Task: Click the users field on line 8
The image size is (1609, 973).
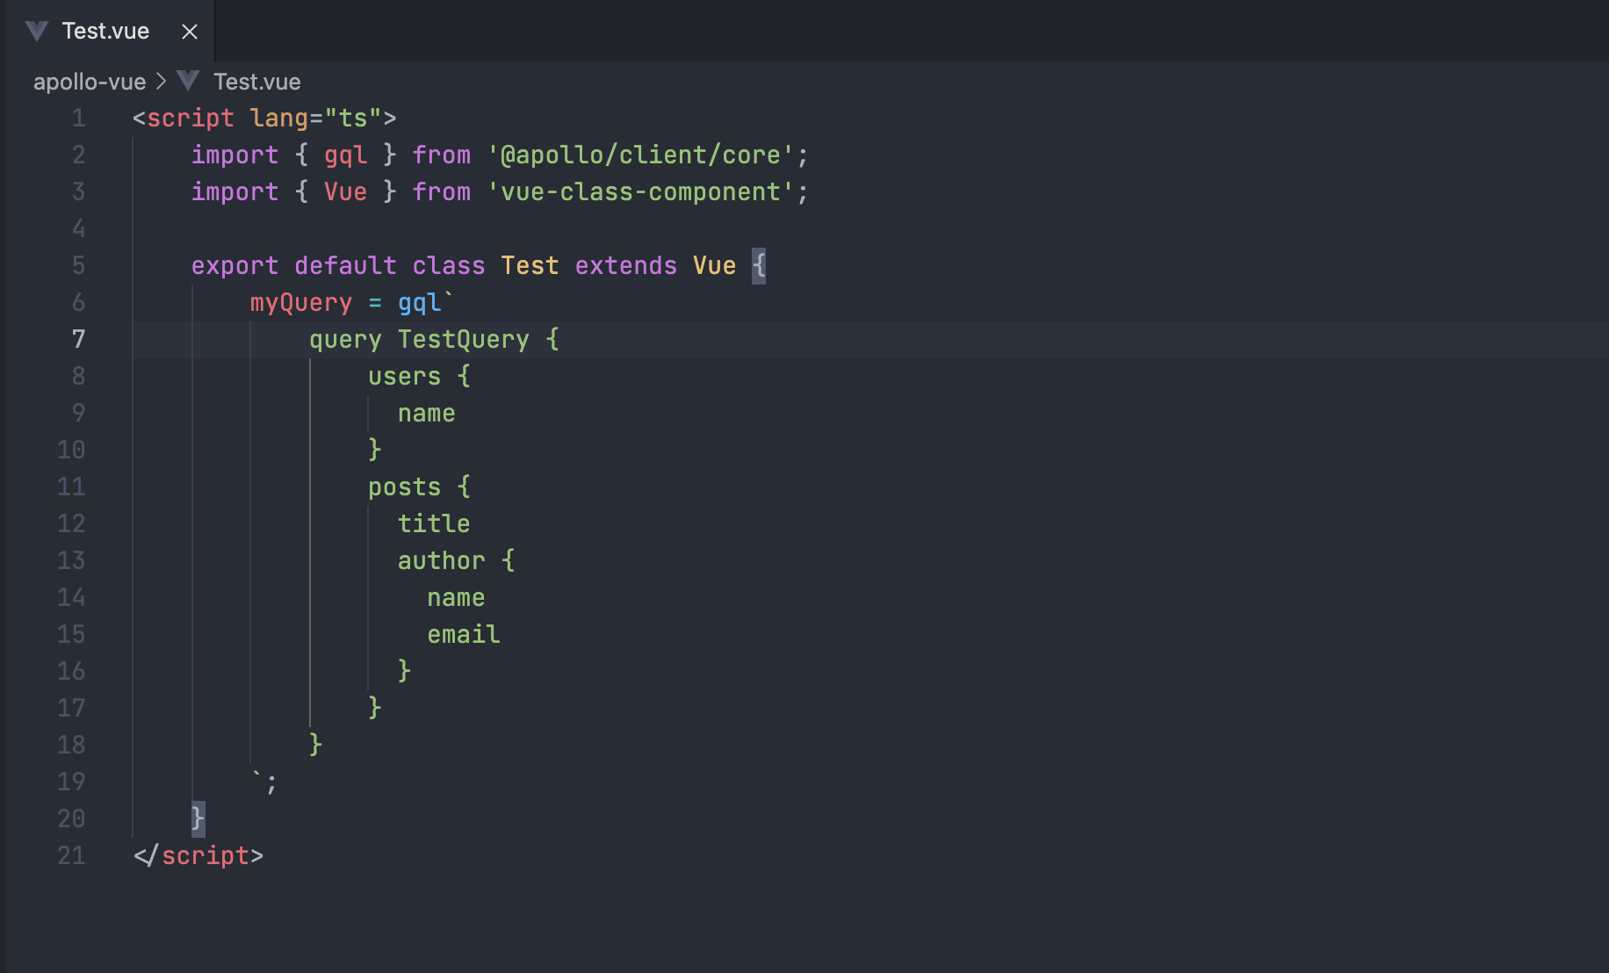Action: click(x=403, y=376)
